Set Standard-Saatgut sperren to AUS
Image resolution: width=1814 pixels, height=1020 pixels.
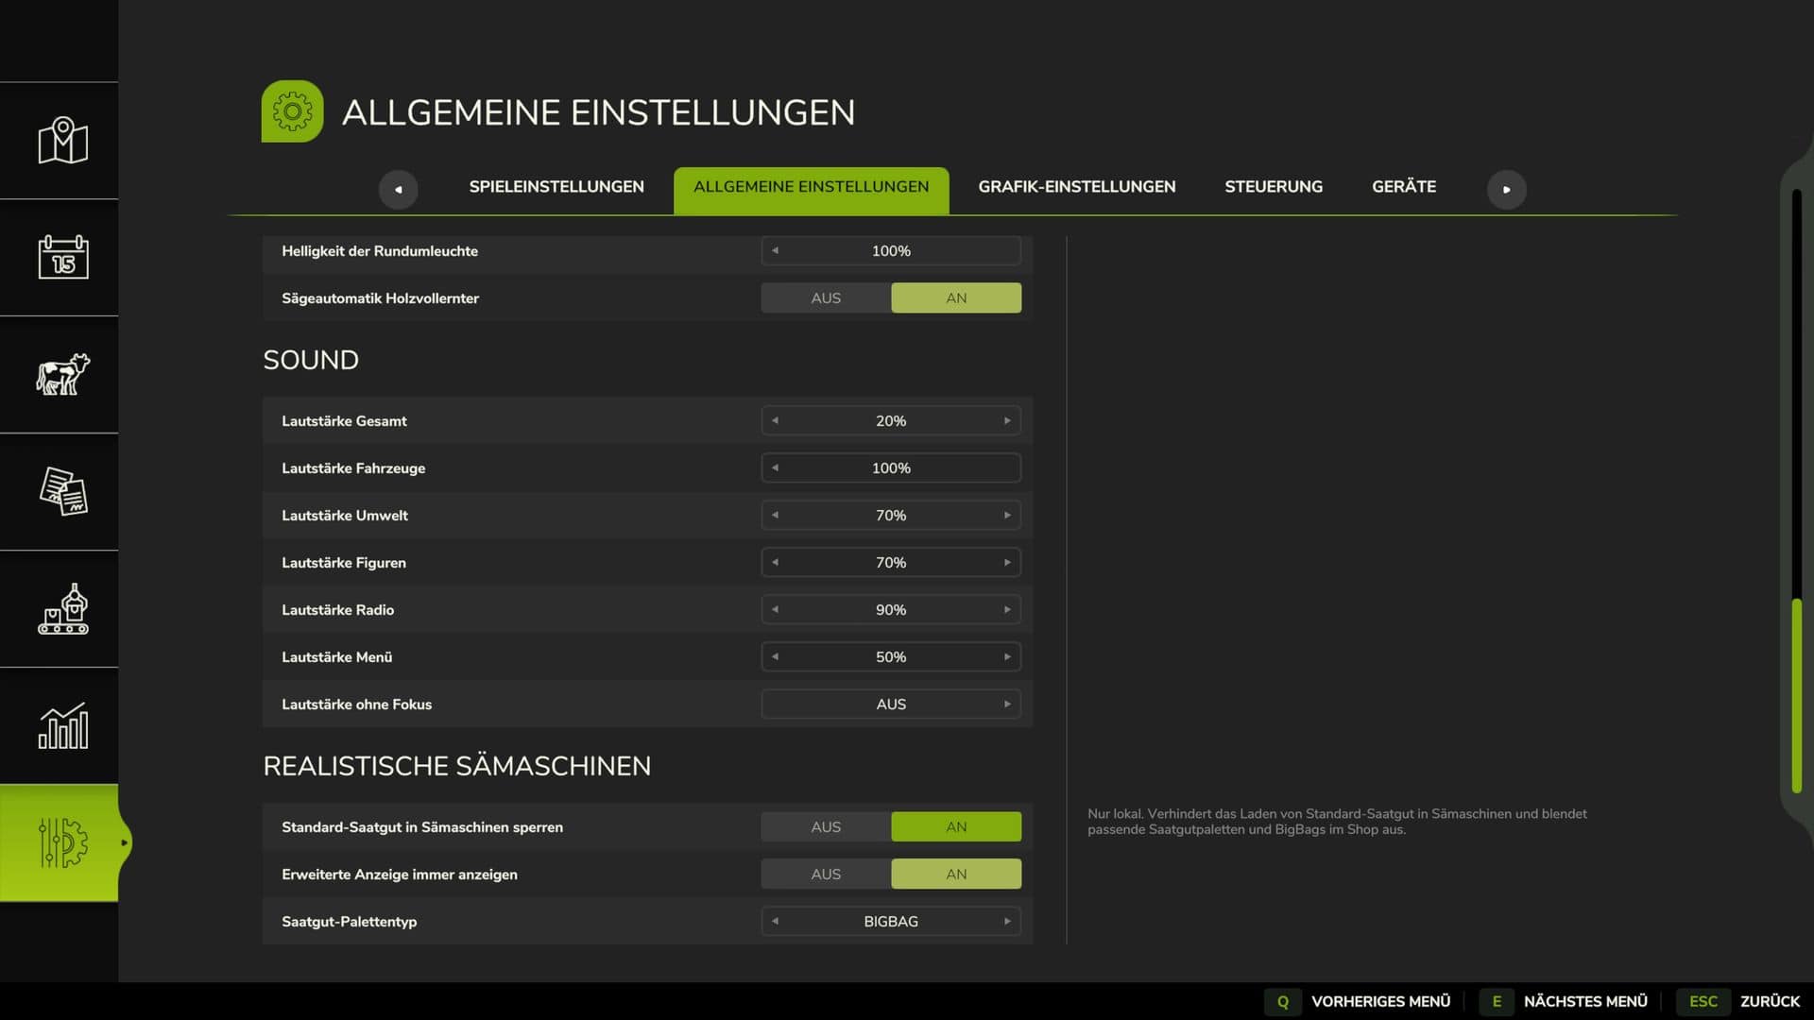826,827
